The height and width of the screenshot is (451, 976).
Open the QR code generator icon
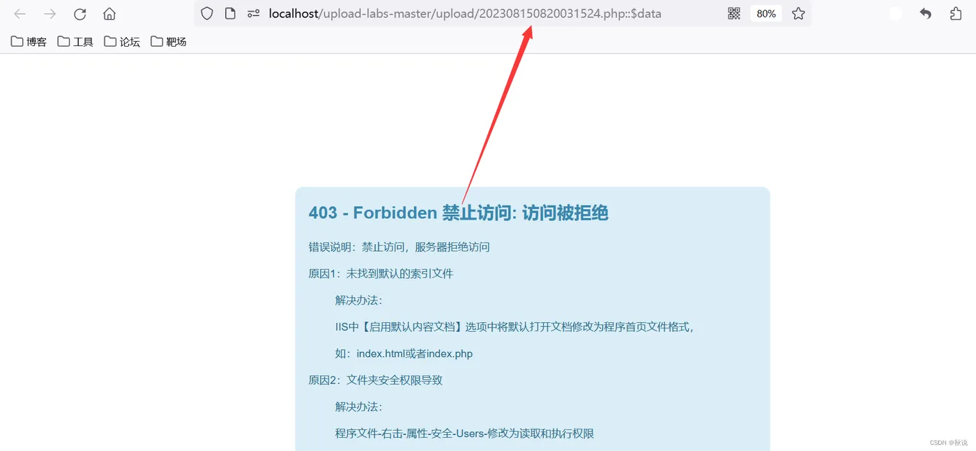734,13
